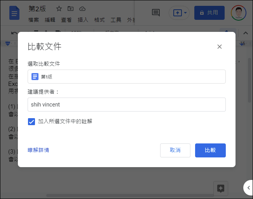Click the 第1版 document icon
This screenshot has height=199, width=253.
[x=35, y=77]
